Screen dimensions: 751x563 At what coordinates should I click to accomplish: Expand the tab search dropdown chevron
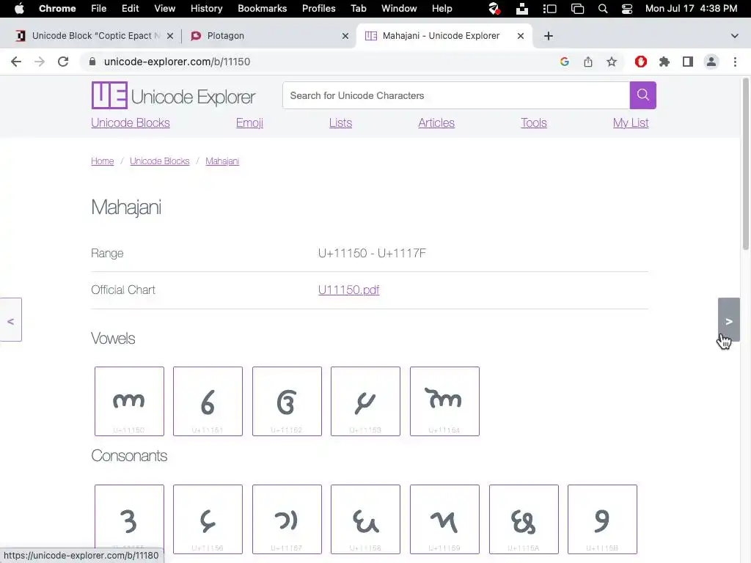tap(735, 36)
